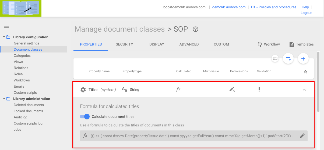Switch to the ADVANCED tab

point(189,44)
